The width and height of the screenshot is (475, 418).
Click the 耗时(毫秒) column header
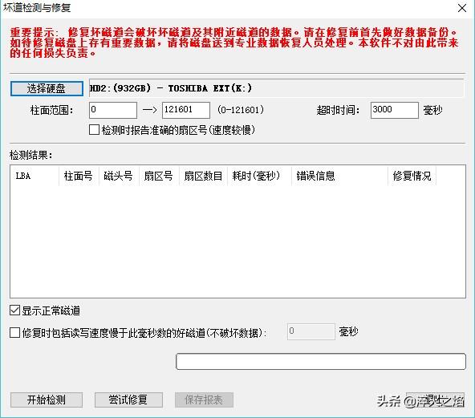click(259, 176)
